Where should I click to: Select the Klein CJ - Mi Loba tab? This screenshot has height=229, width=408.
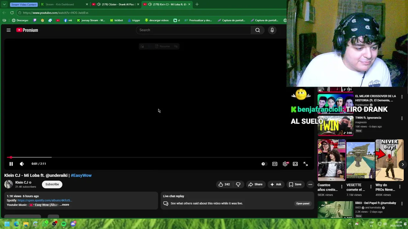tap(167, 4)
